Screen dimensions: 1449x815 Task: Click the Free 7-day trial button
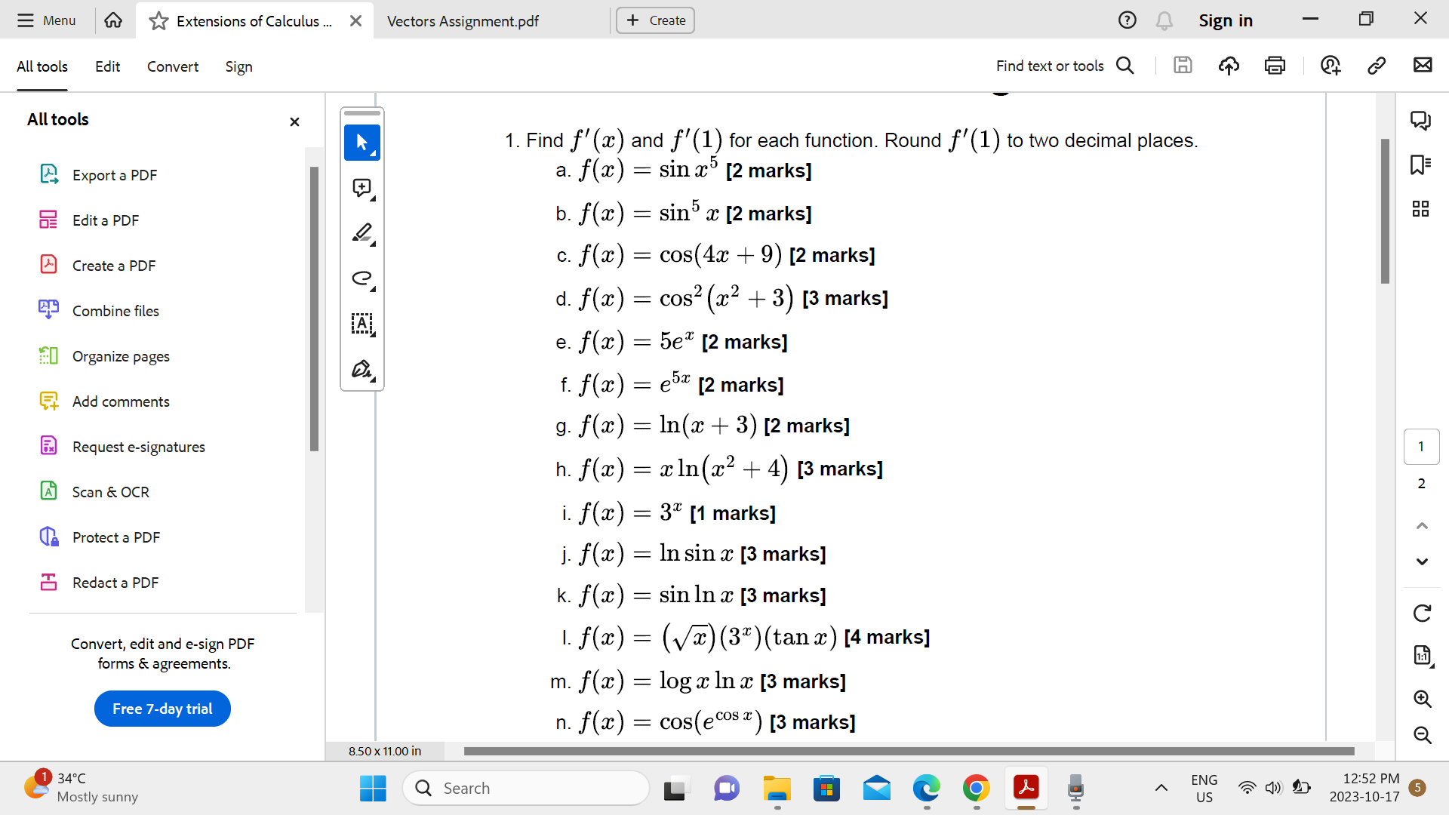pyautogui.click(x=162, y=709)
